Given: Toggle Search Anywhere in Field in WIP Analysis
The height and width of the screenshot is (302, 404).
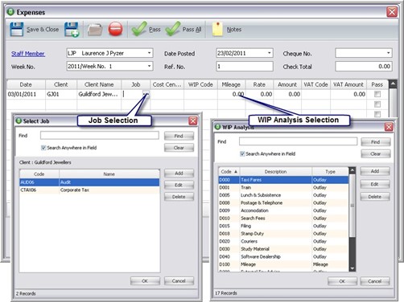Looking at the screenshot, I should coord(242,153).
